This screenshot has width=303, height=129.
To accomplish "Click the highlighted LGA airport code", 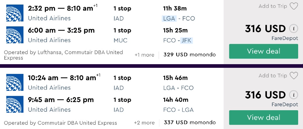I will (x=169, y=18).
